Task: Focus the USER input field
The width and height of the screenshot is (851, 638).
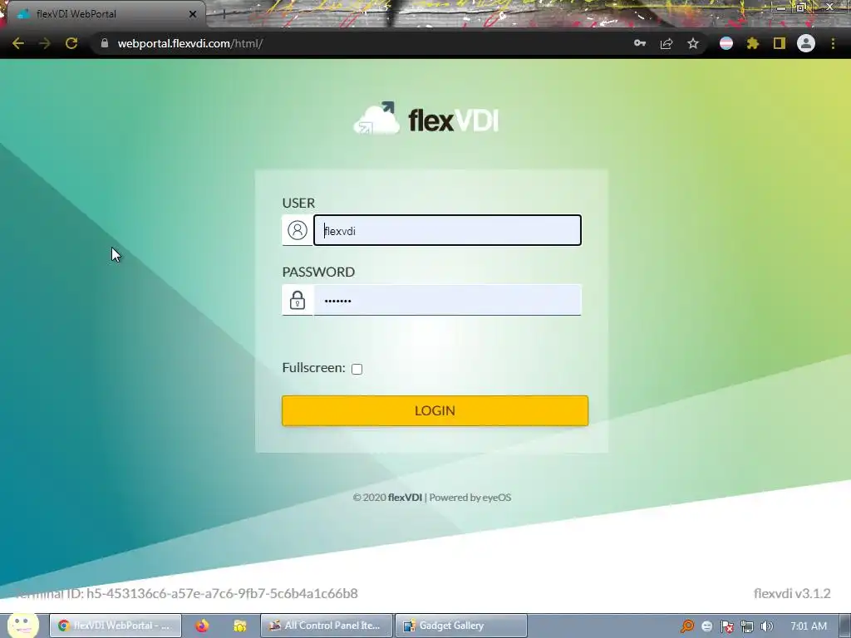Action: [x=447, y=230]
